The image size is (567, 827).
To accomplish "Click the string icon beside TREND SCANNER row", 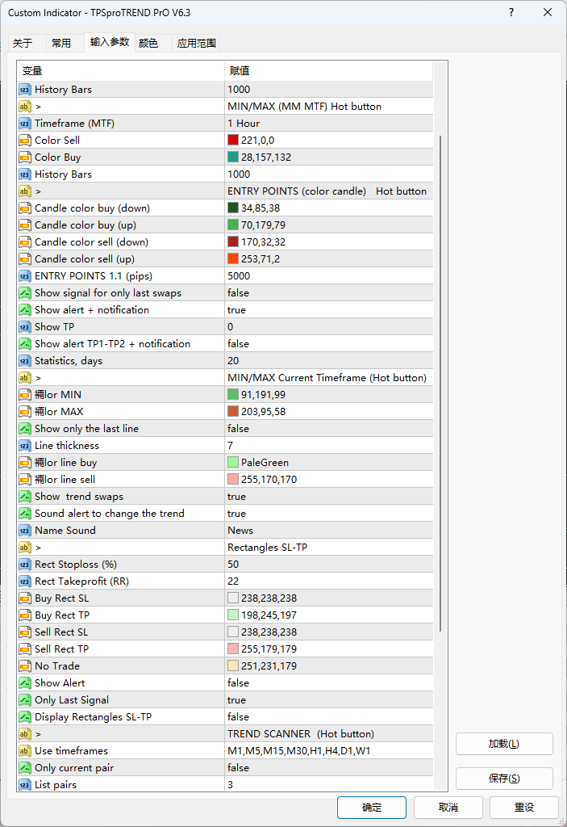I will click(25, 734).
